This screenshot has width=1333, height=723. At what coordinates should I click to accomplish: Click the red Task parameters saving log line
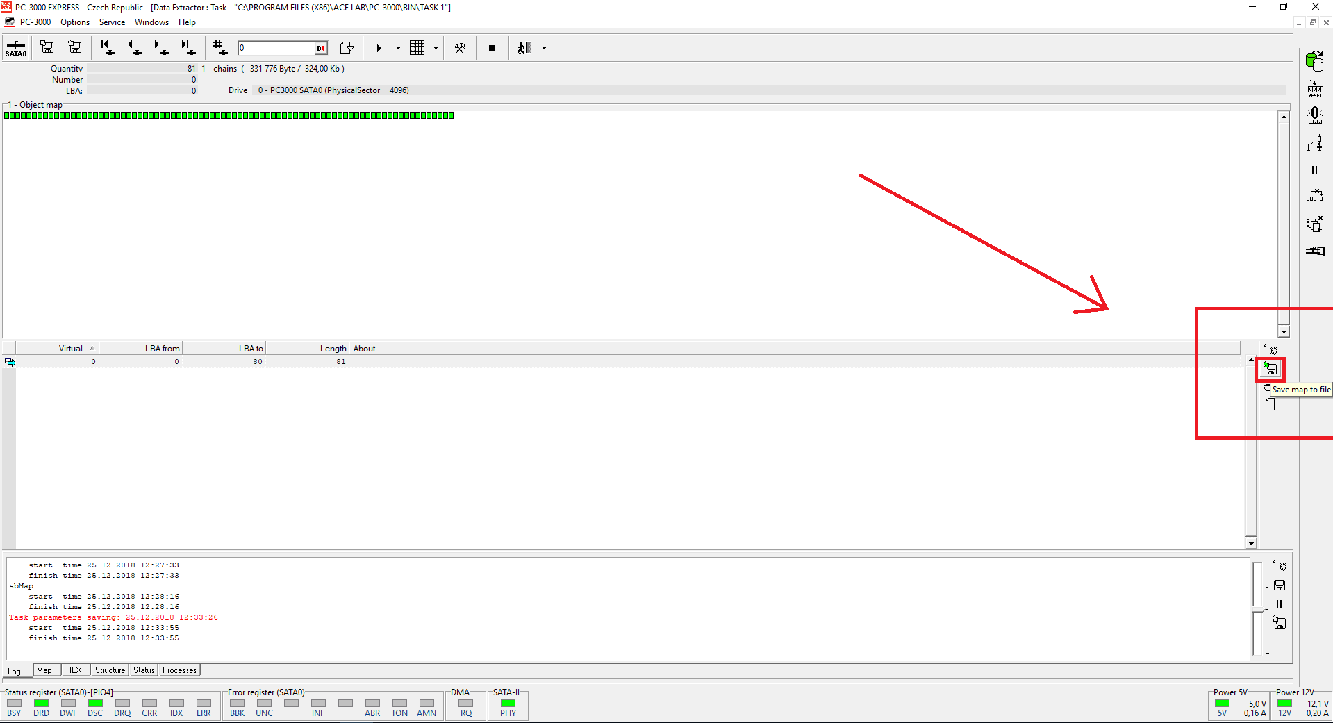point(113,617)
